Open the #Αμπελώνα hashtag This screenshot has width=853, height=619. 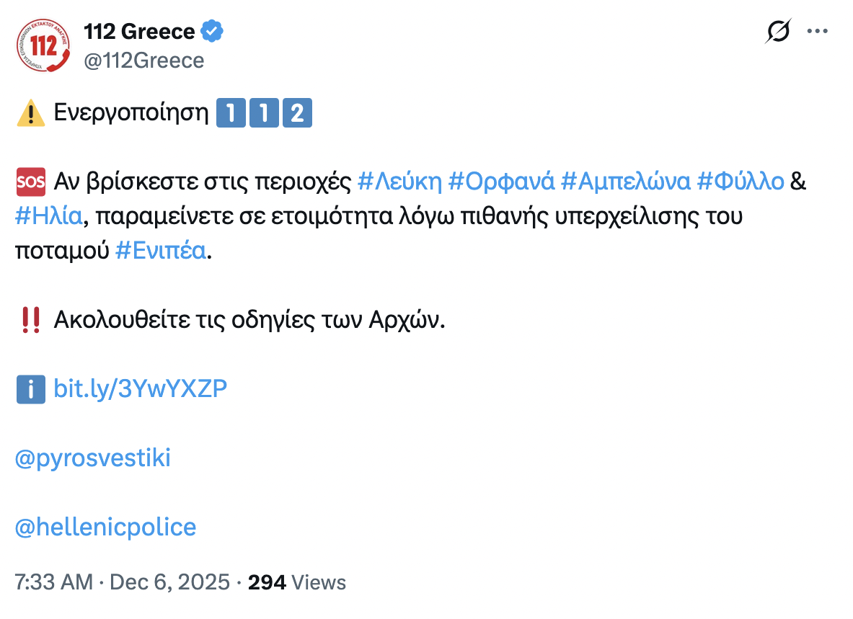point(624,182)
